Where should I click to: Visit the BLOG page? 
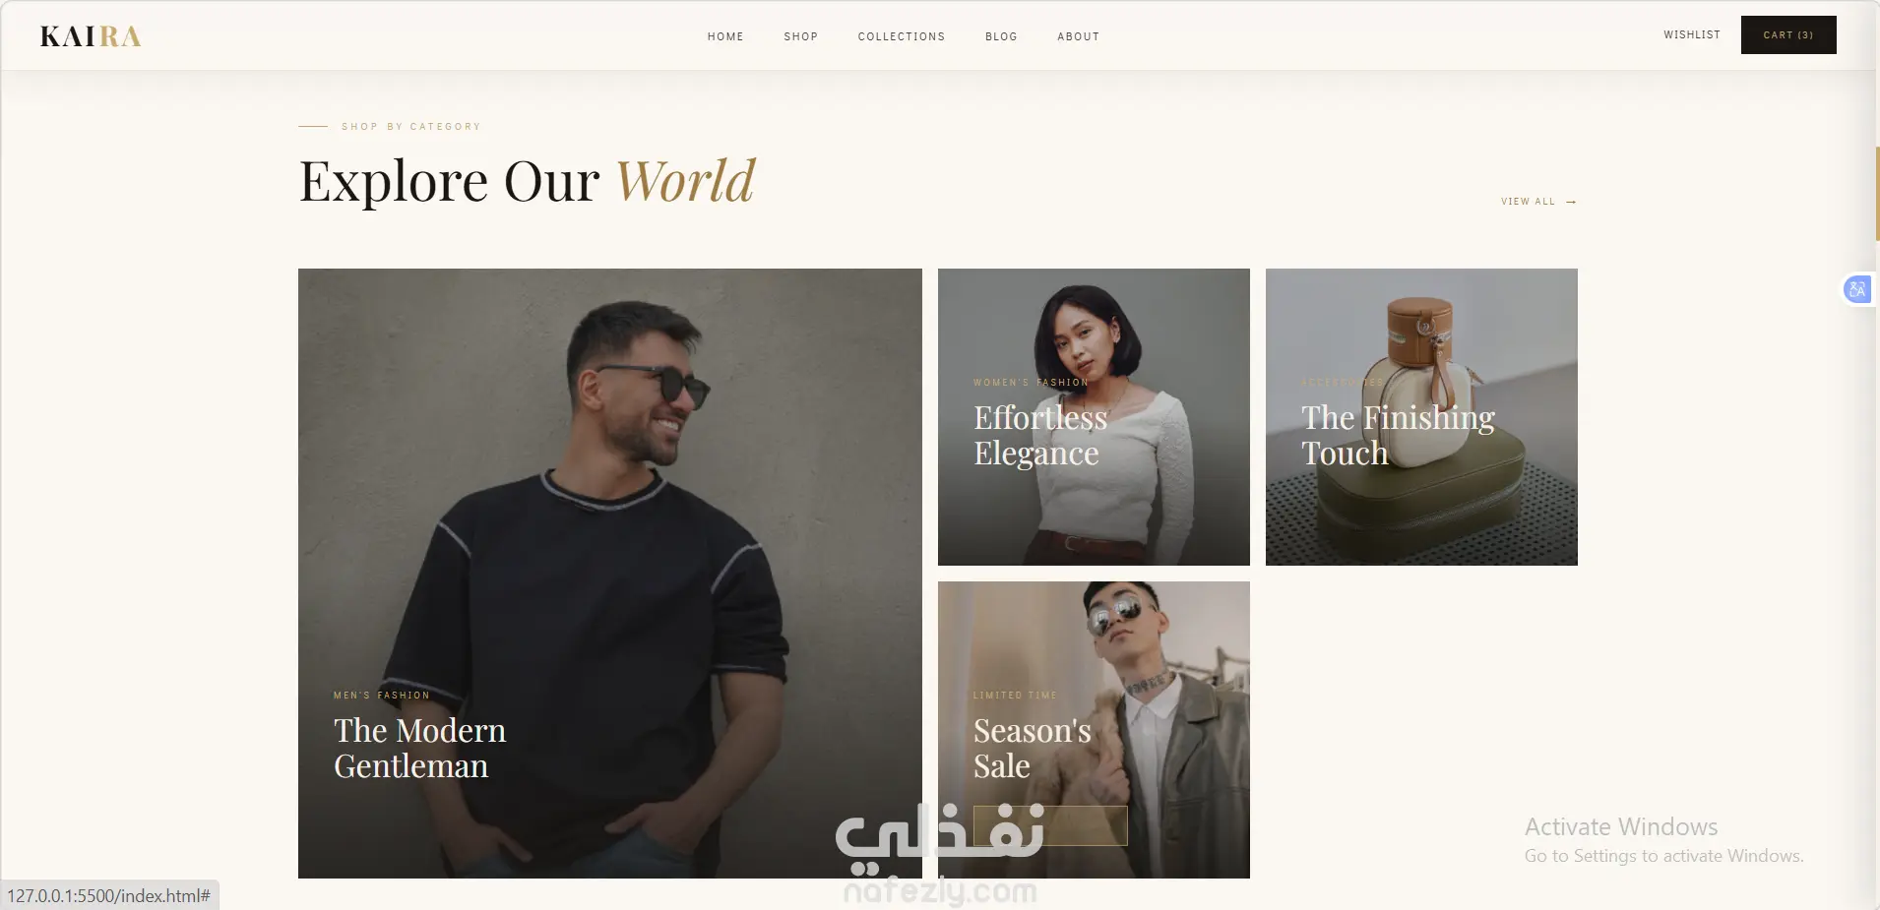tap(1001, 36)
